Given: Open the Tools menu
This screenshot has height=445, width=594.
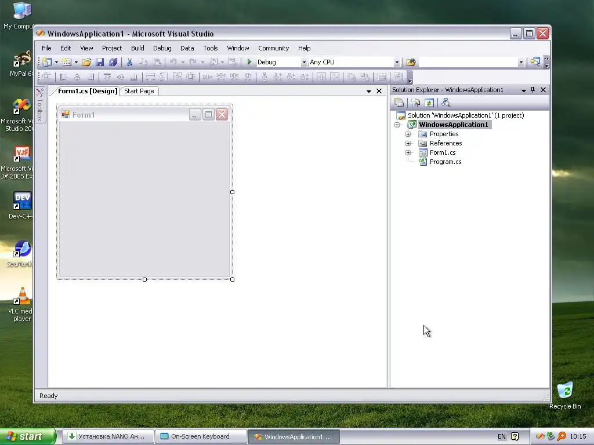Looking at the screenshot, I should pos(210,48).
